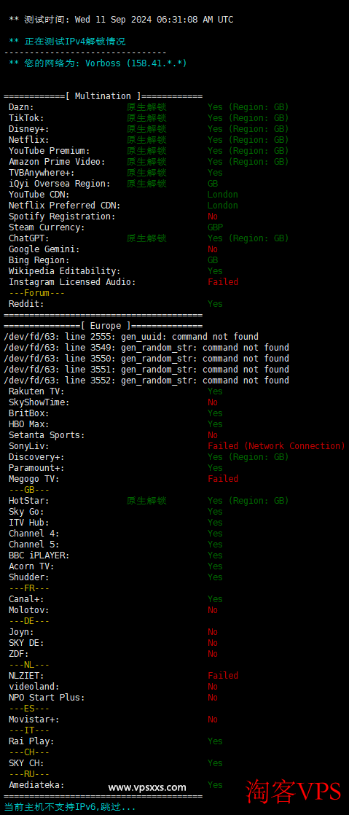Image resolution: width=349 pixels, height=815 pixels.
Task: Click the Steam Currency GBP value
Action: tap(215, 227)
